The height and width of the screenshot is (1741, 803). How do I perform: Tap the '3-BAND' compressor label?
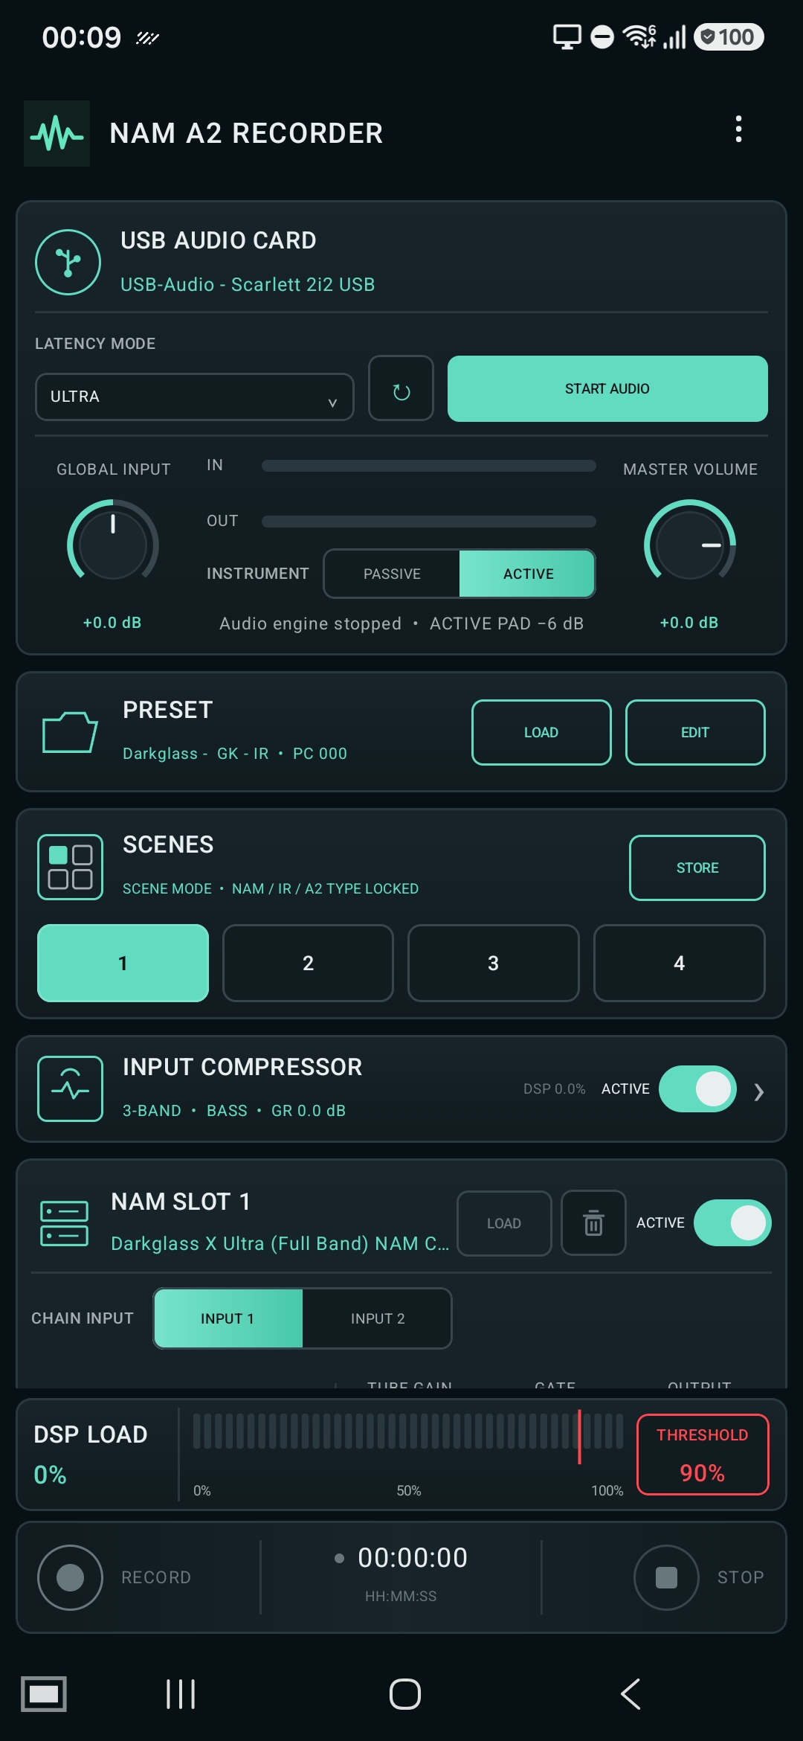(x=152, y=1111)
